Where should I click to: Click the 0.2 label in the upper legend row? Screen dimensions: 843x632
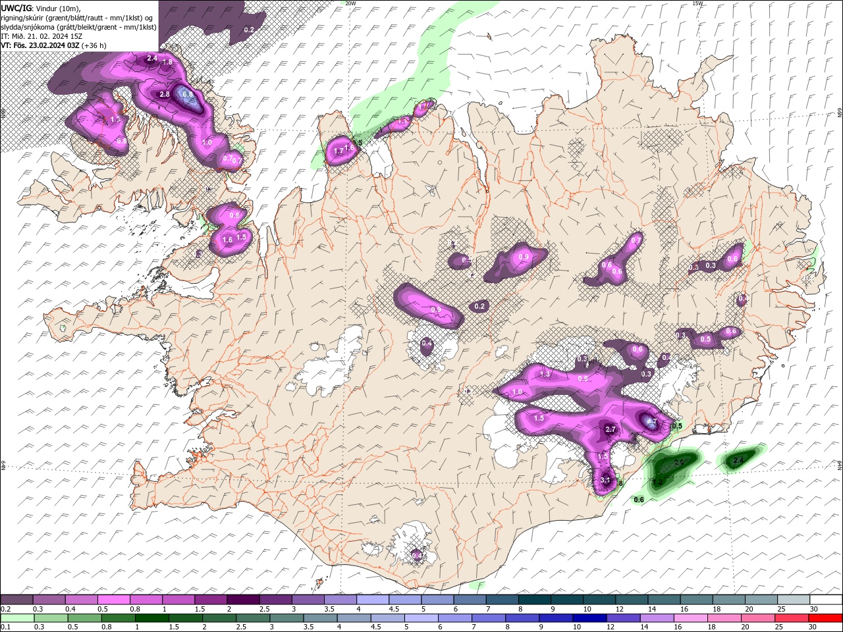(x=6, y=610)
